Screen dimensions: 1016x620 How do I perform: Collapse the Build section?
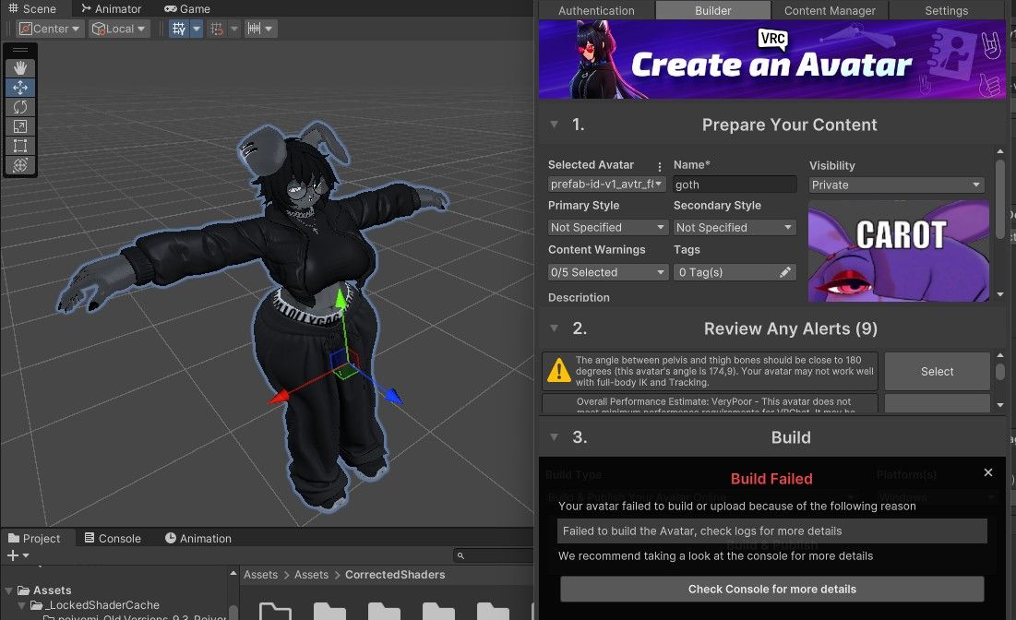click(x=554, y=437)
